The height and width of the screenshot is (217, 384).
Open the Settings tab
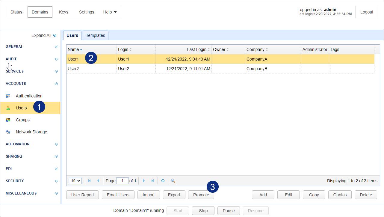(x=87, y=12)
